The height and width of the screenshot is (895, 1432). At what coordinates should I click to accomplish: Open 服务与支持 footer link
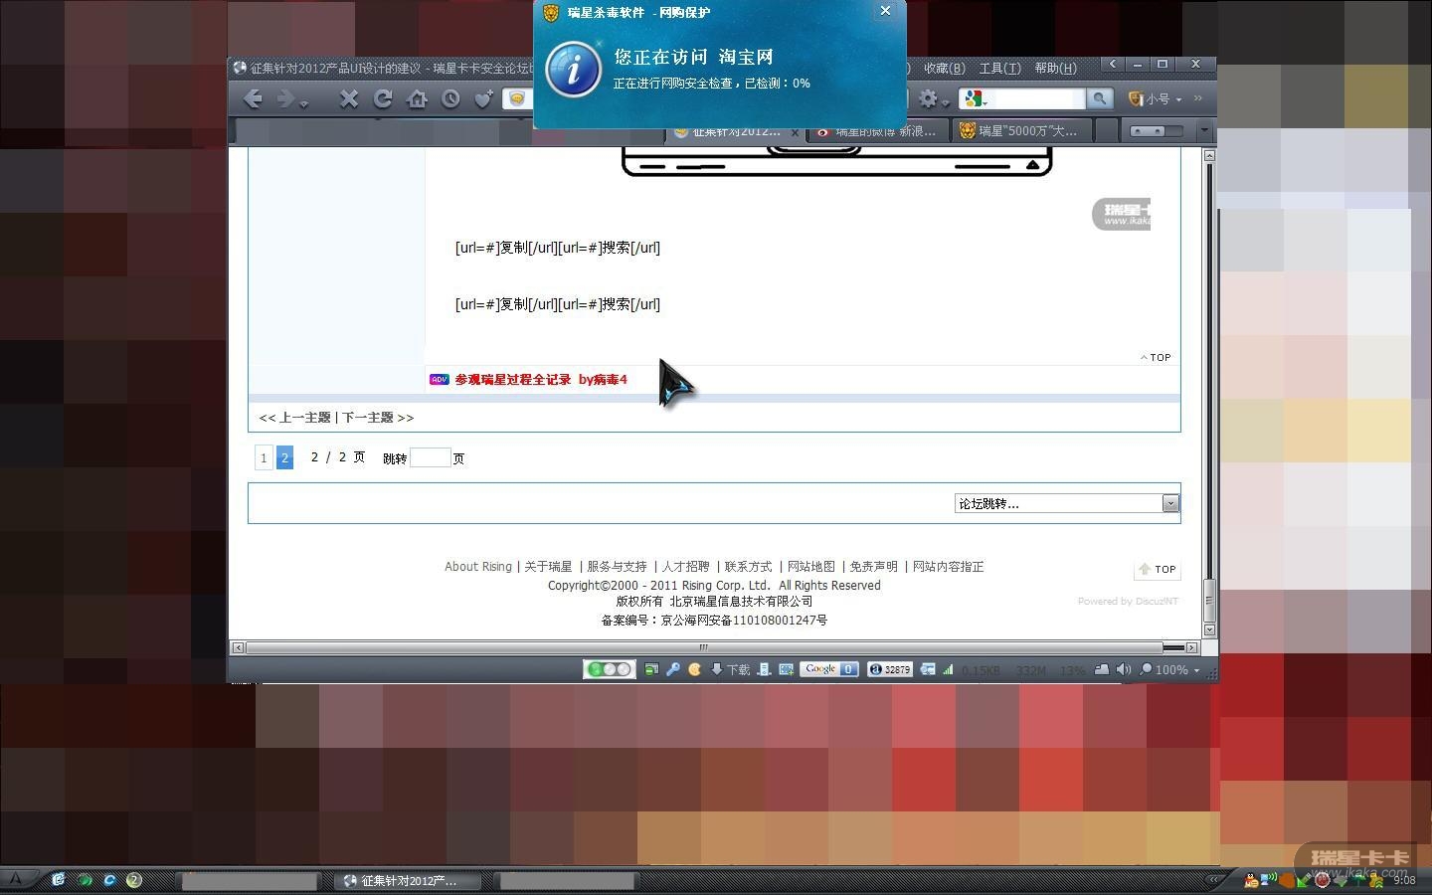tap(617, 567)
